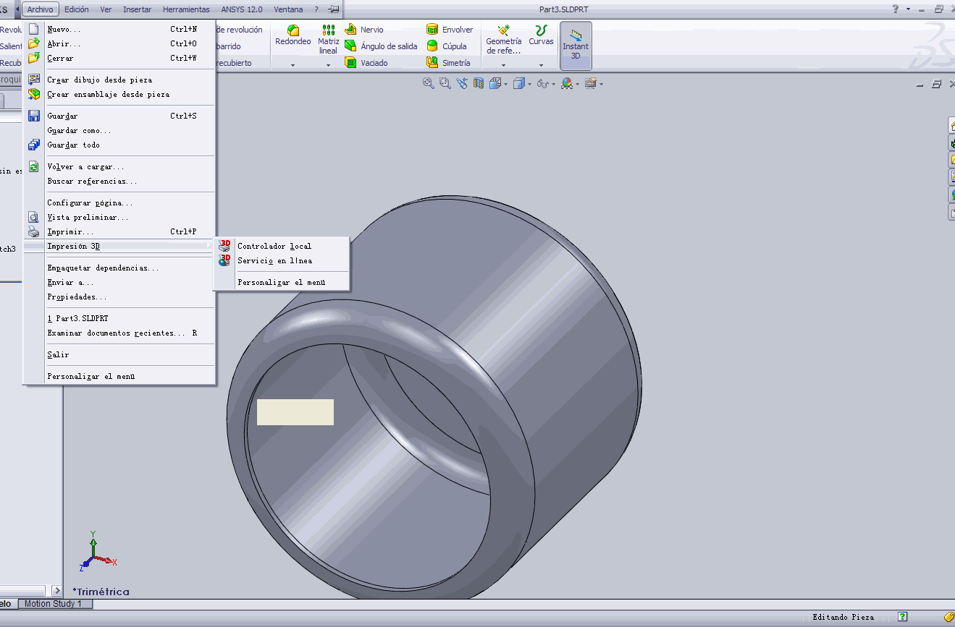Screen dimensions: 955x627
Task: Click the zoom to fit magnifier icon
Action: coord(429,84)
